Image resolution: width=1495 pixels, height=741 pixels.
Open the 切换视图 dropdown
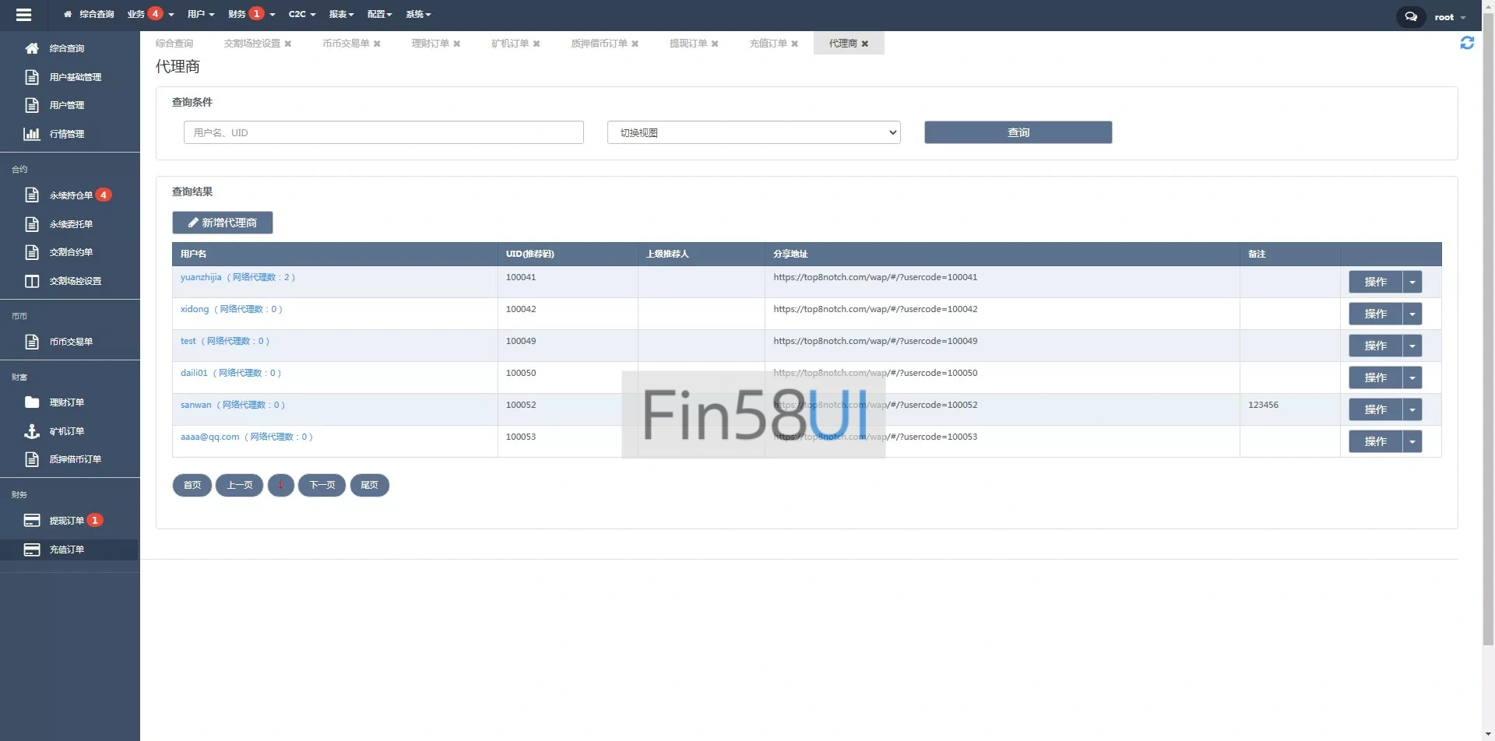point(753,132)
